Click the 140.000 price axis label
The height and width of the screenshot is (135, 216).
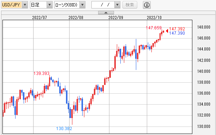204,71
